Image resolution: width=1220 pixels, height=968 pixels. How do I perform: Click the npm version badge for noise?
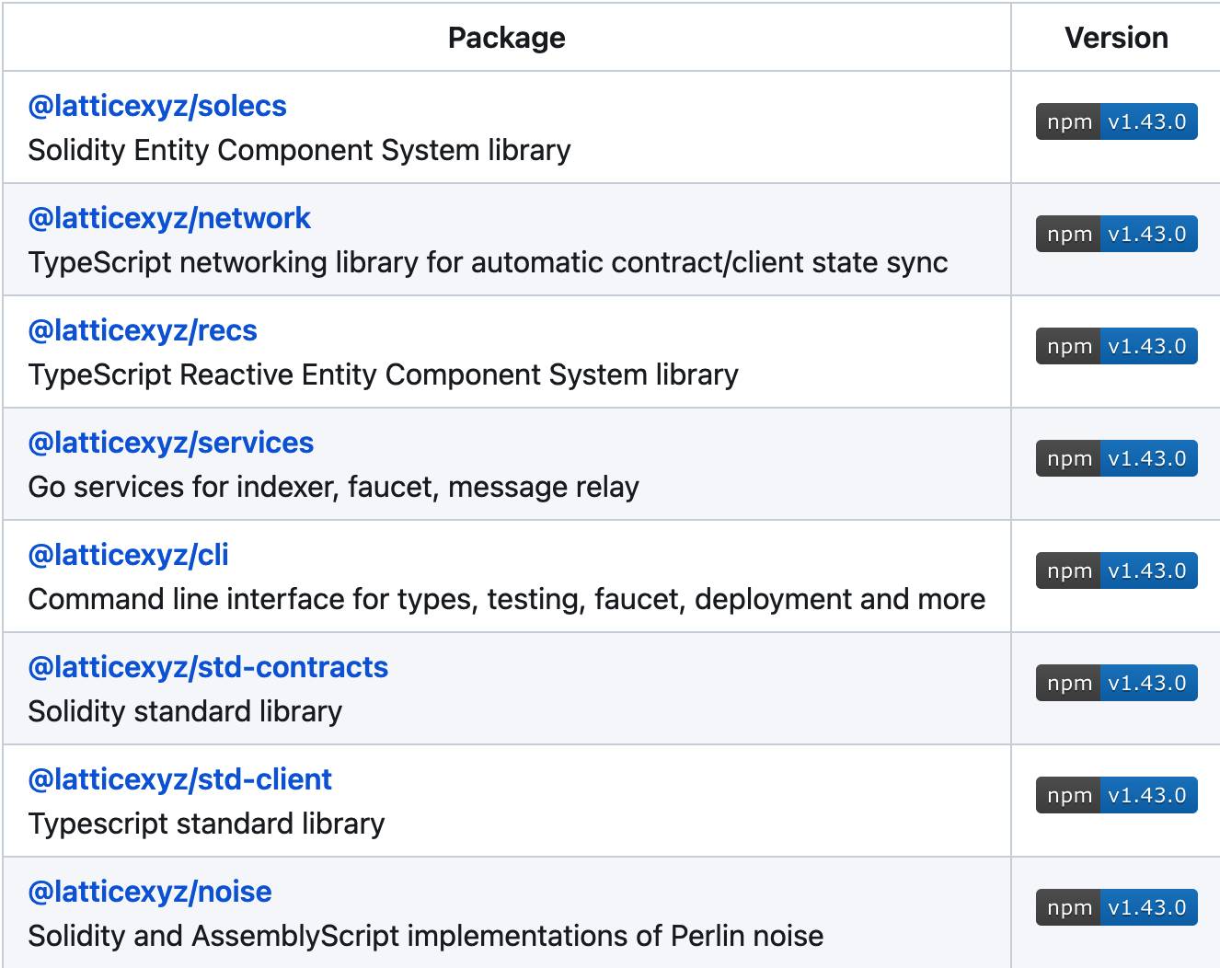pyautogui.click(x=1116, y=907)
